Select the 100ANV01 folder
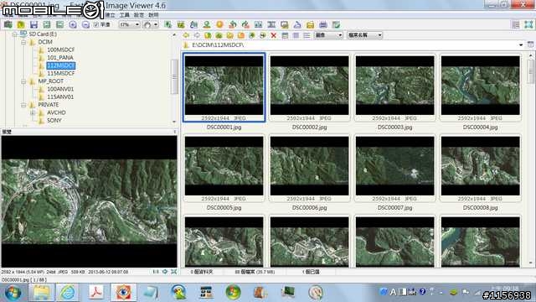Viewport: 536px width, 302px height. [x=60, y=90]
